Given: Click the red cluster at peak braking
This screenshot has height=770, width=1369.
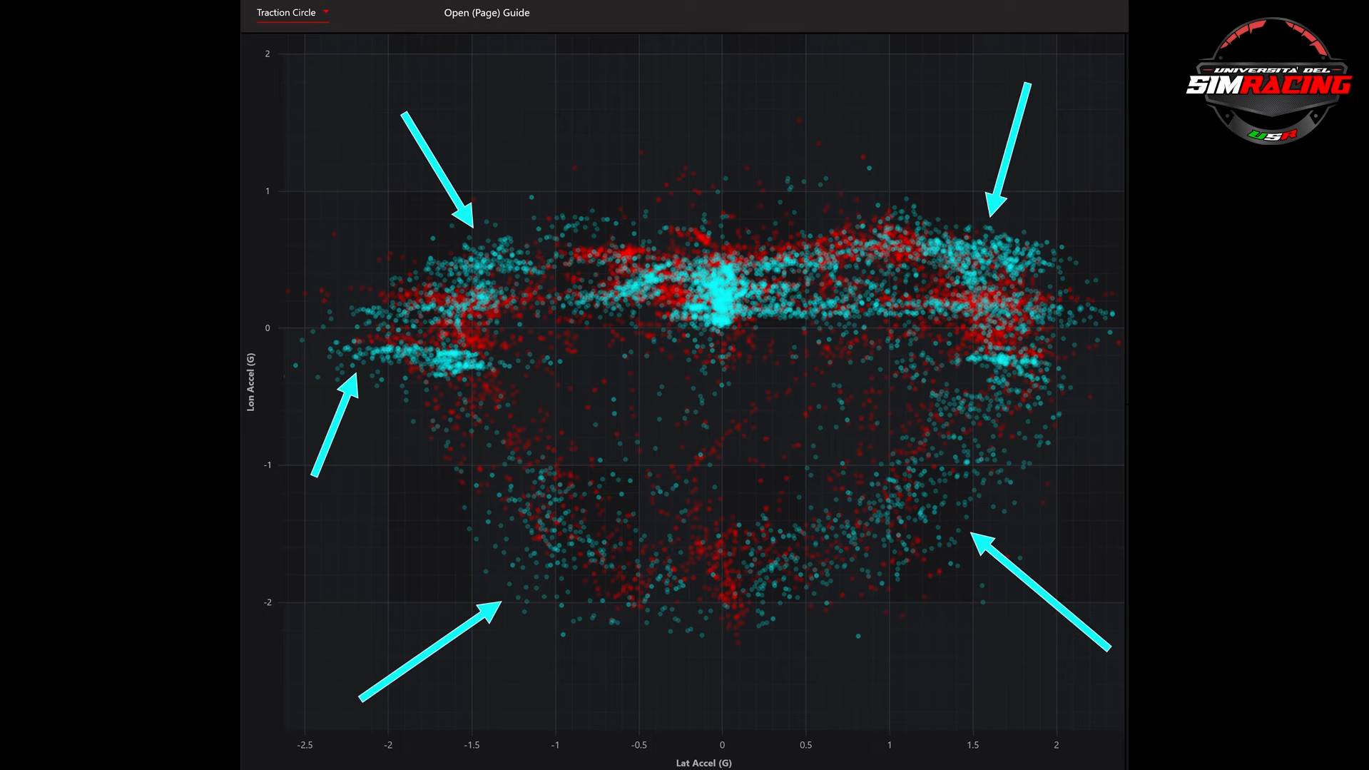Looking at the screenshot, I should [x=728, y=578].
